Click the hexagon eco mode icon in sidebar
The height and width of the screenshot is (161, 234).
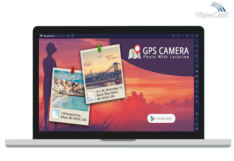click(x=197, y=96)
